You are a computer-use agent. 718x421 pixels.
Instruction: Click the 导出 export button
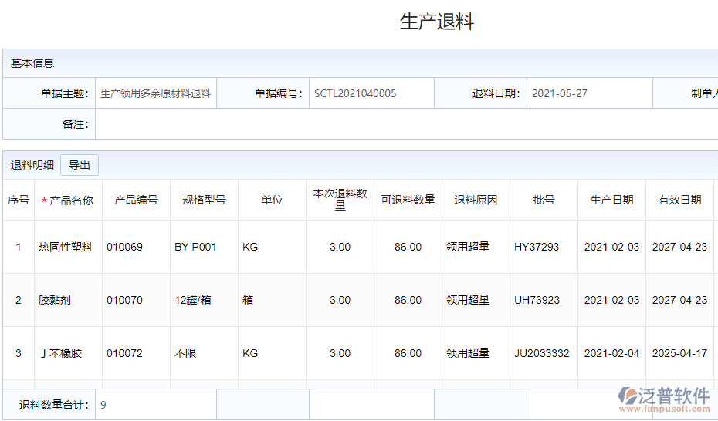[x=80, y=165]
